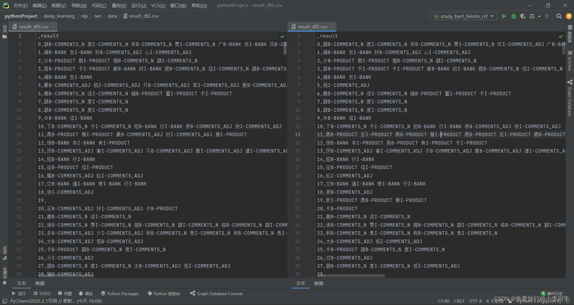Open the Python 控制台 tool window
This screenshot has width=574, height=305.
point(164,294)
